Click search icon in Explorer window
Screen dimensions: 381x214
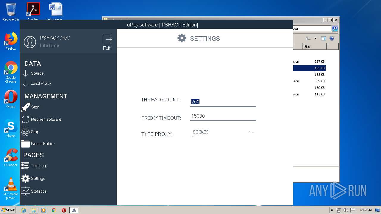335,29
